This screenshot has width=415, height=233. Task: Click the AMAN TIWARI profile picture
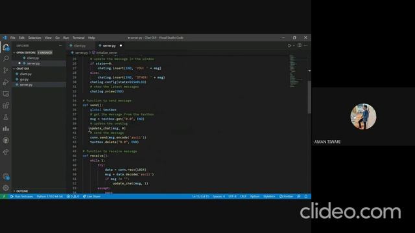[x=363, y=116]
